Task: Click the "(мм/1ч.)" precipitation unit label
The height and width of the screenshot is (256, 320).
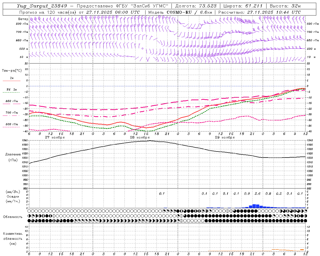Action: point(13,201)
